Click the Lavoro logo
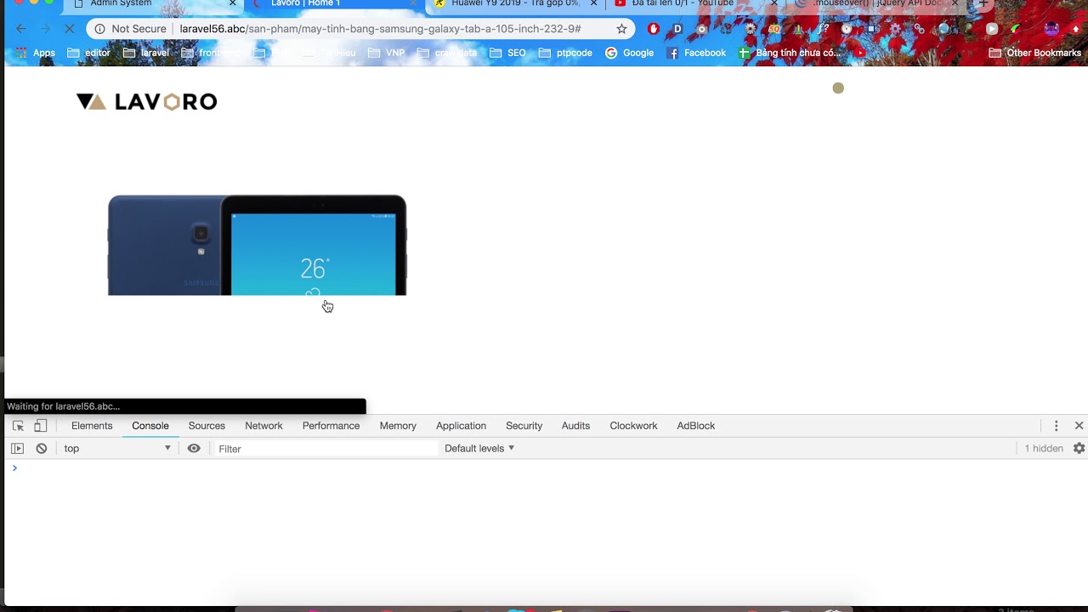1088x612 pixels. (x=146, y=102)
